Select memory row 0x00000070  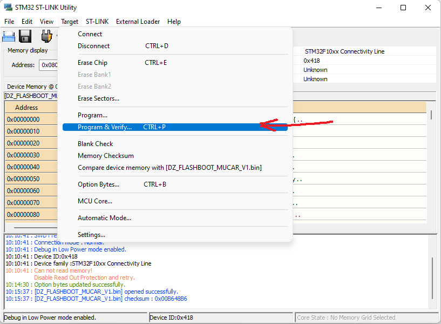tap(31, 203)
